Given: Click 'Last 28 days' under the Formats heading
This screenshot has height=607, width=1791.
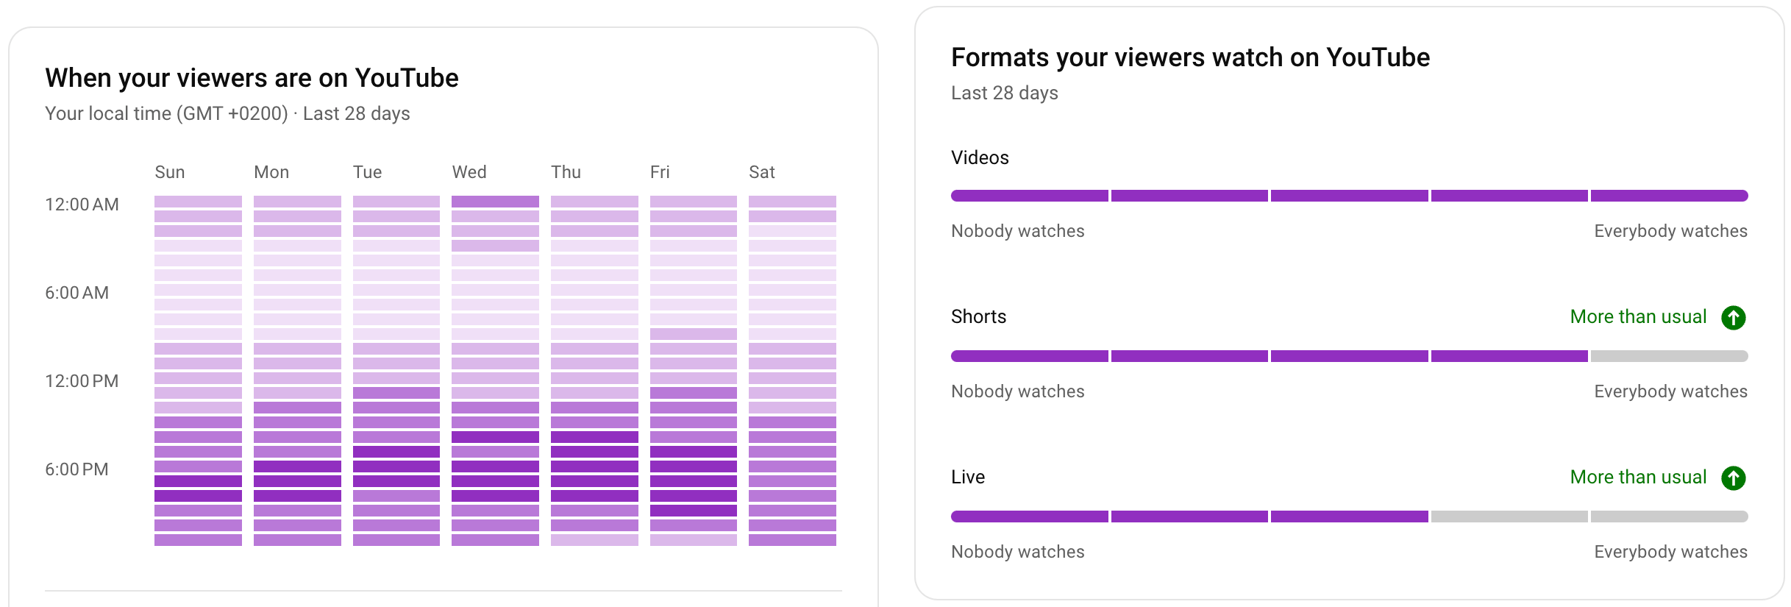Looking at the screenshot, I should [1005, 93].
